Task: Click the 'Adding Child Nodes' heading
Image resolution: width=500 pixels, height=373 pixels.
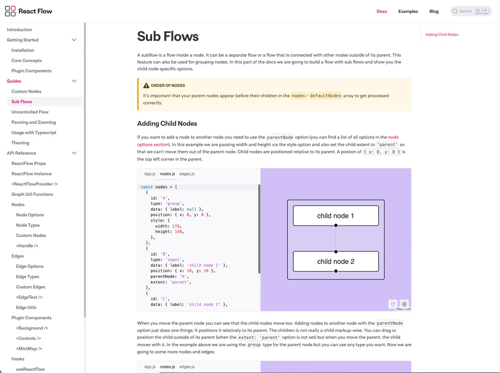Action: 167,124
